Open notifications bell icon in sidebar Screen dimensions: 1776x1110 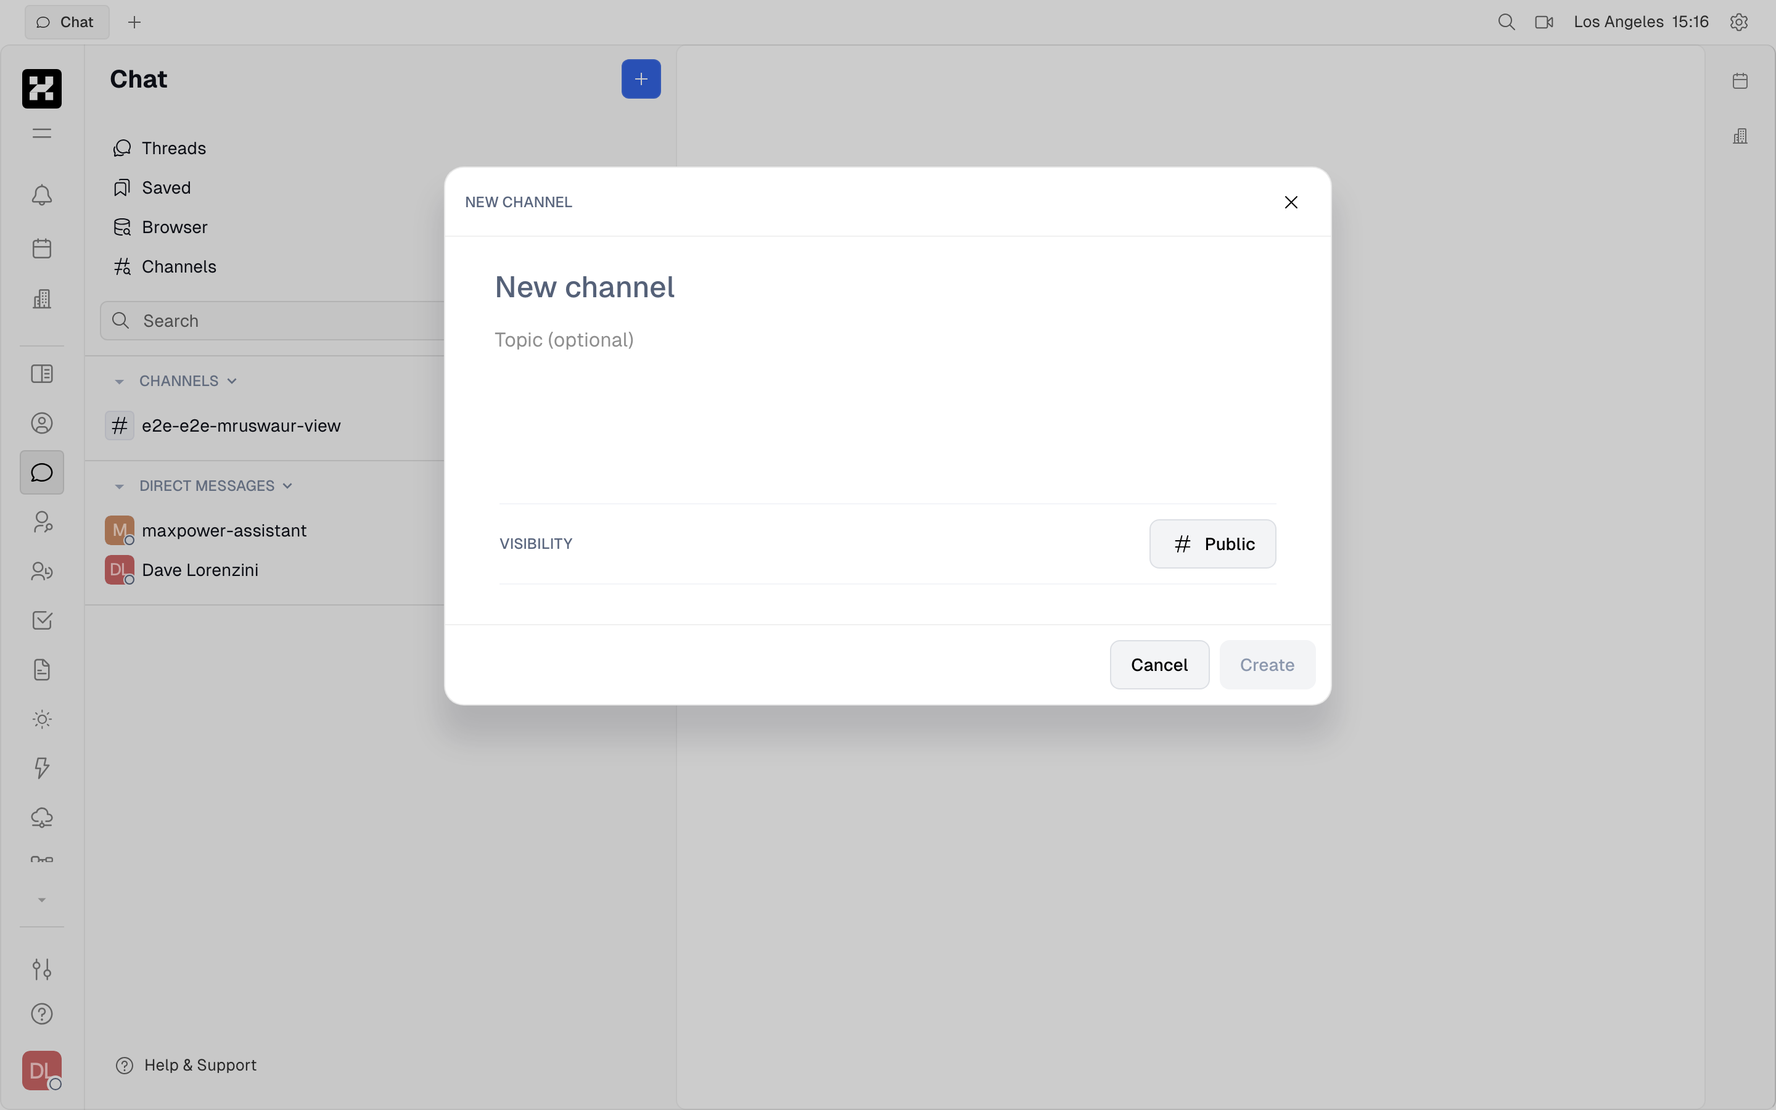42,195
